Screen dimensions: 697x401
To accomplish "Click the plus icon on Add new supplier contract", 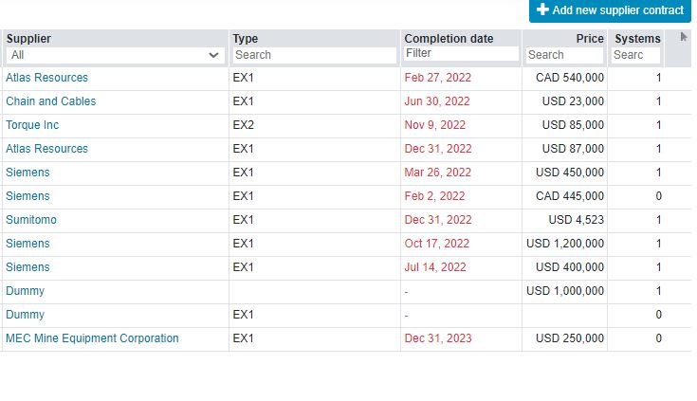I will pos(542,9).
